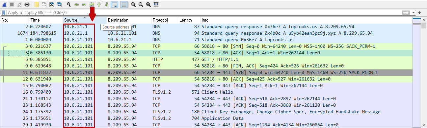This screenshot has width=427, height=128.
Task: Select packet 1 Standard query topcooks.us
Action: click(206, 40)
